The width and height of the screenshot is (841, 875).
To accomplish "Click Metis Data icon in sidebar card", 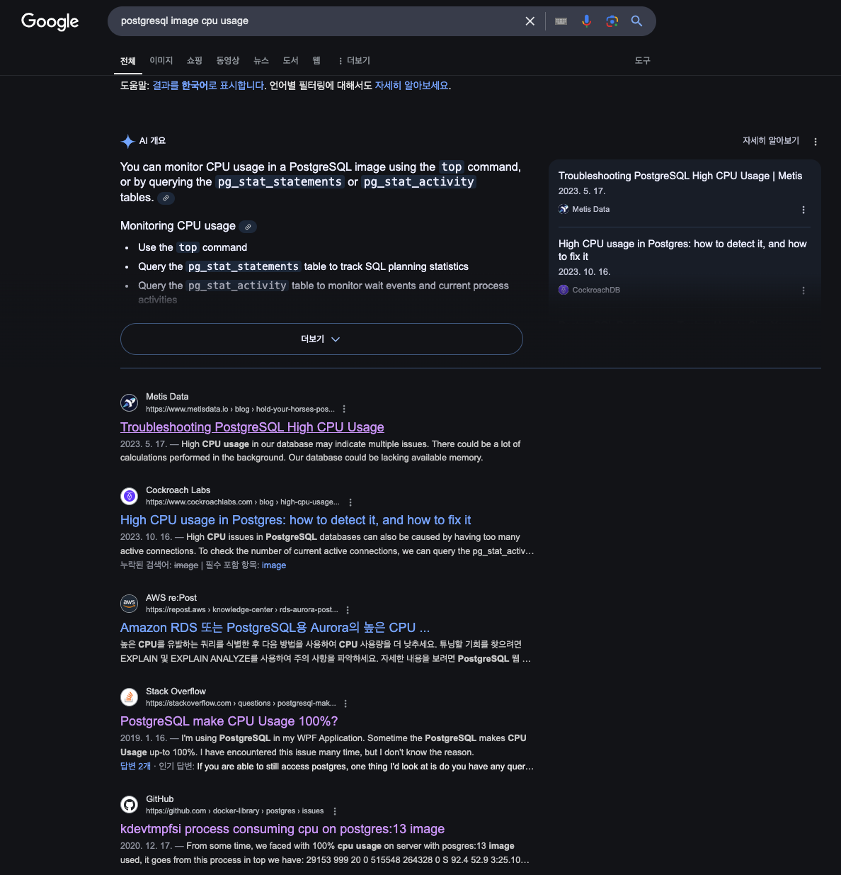I will 563,209.
